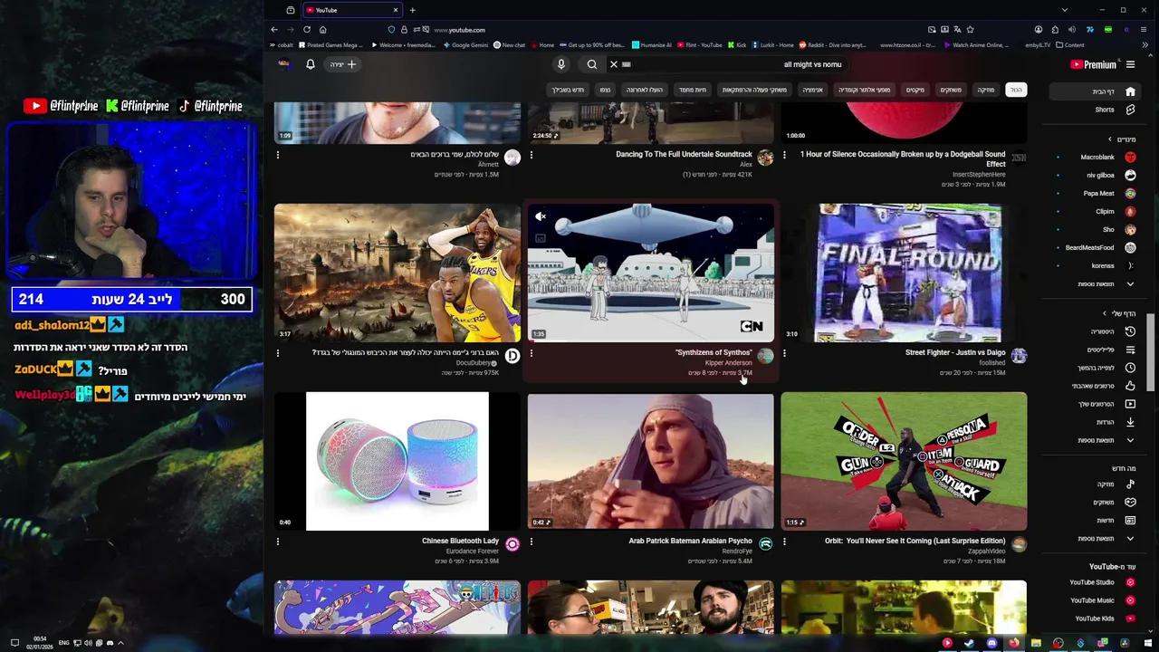Open options for Arab Patrick Bateman video

[532, 542]
